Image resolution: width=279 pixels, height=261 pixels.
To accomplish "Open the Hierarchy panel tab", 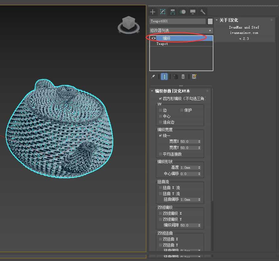I will [173, 12].
